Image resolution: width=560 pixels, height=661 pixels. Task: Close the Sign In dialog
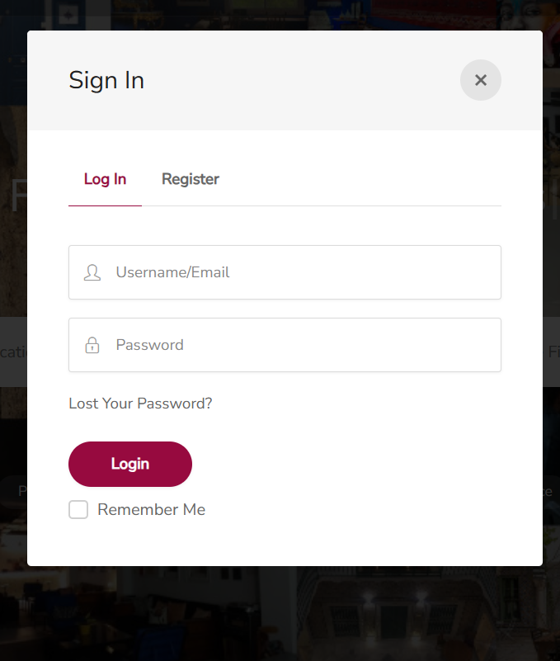pos(481,80)
